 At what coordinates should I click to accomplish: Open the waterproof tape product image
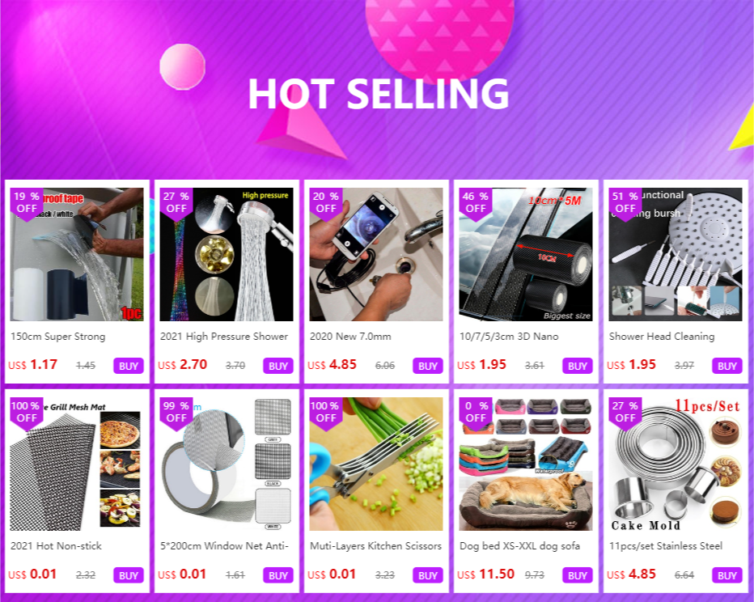(x=77, y=254)
